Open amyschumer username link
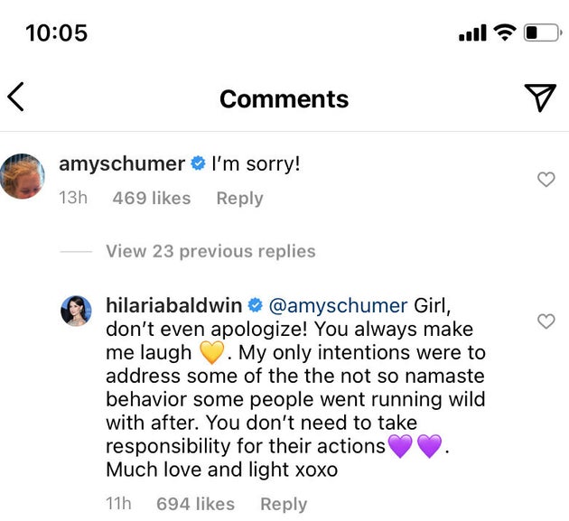 [121, 164]
